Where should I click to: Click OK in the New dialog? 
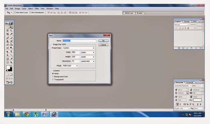point(104,41)
